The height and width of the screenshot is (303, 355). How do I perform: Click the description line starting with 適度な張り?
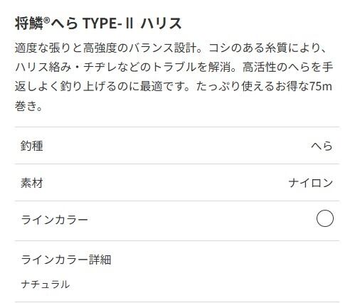click(171, 48)
